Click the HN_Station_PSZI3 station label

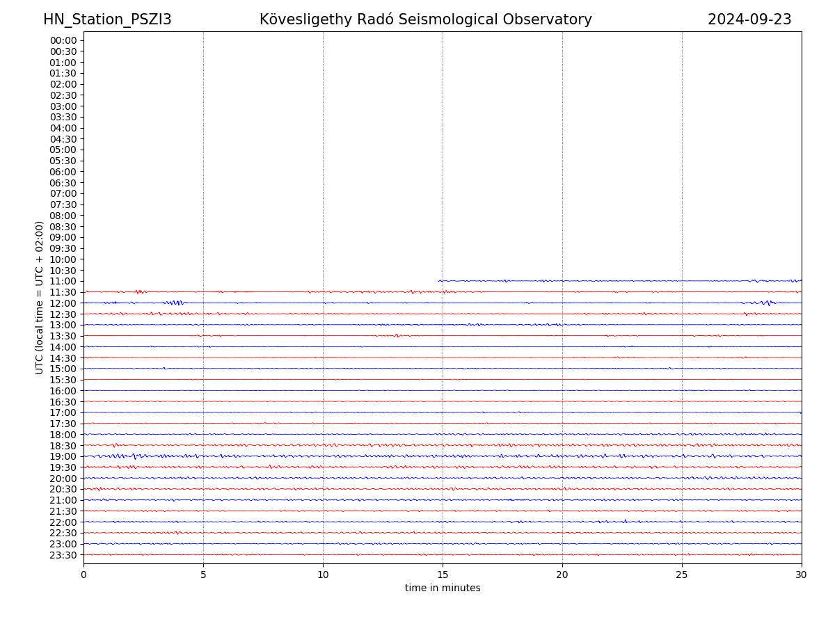click(107, 20)
